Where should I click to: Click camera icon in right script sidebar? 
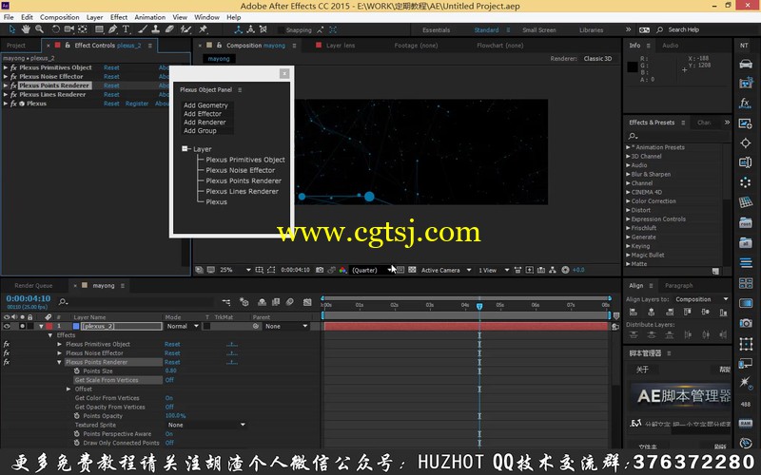746,323
